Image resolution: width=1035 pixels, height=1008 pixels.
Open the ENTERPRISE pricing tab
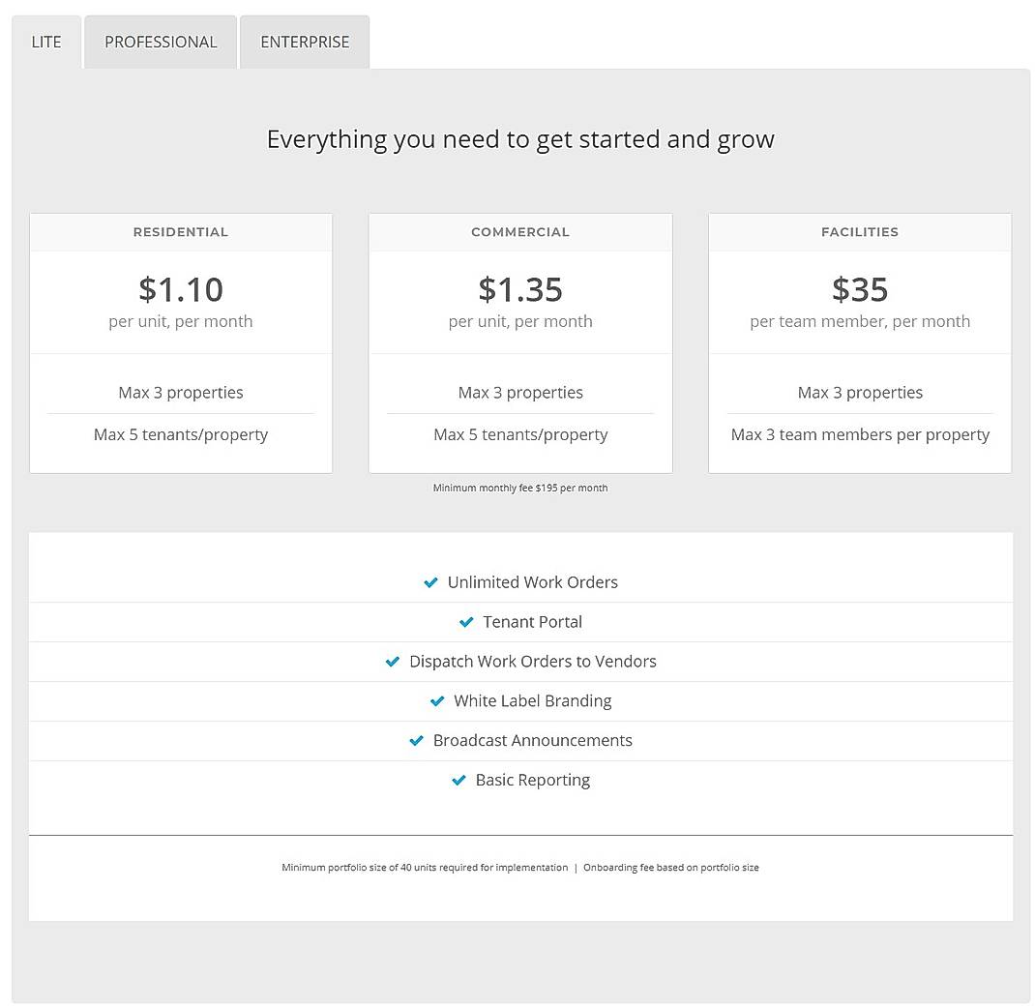(304, 42)
